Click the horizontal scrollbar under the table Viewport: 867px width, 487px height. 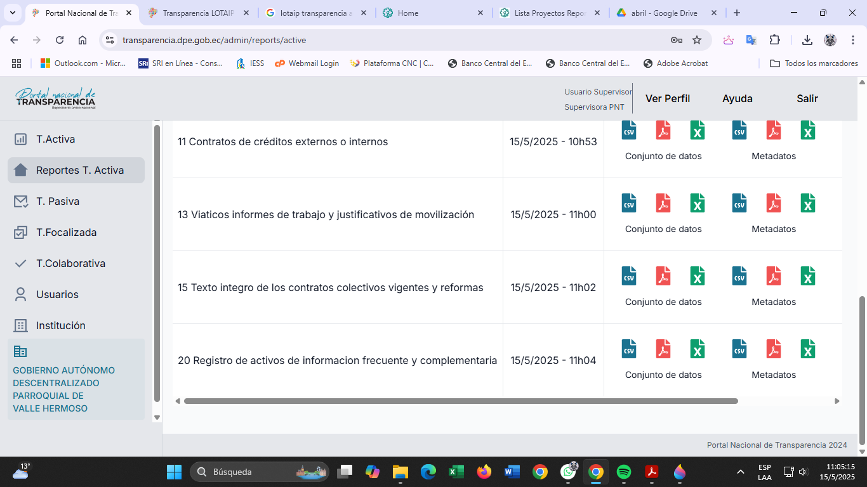[x=460, y=401]
